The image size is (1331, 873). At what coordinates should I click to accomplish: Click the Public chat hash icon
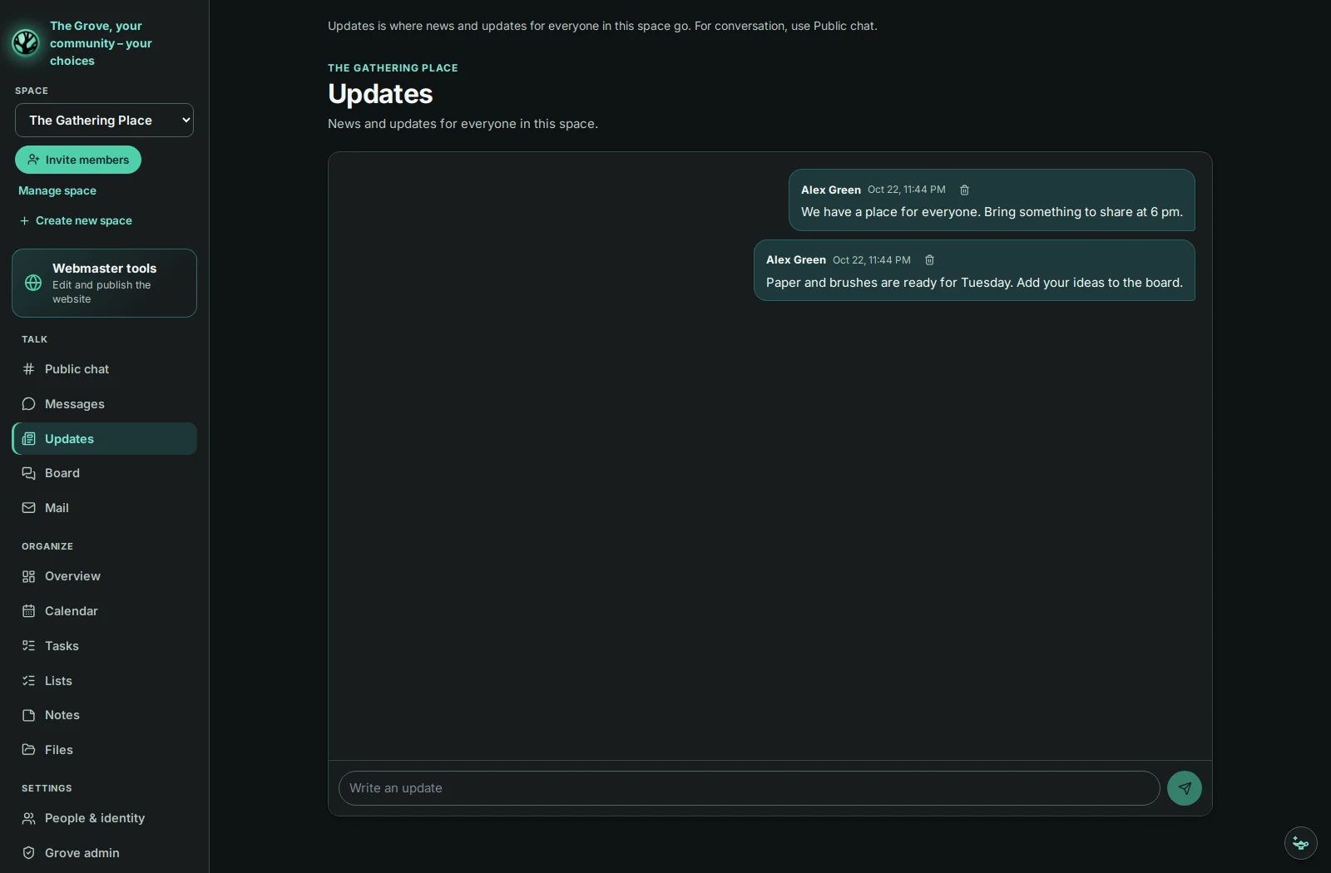point(28,369)
